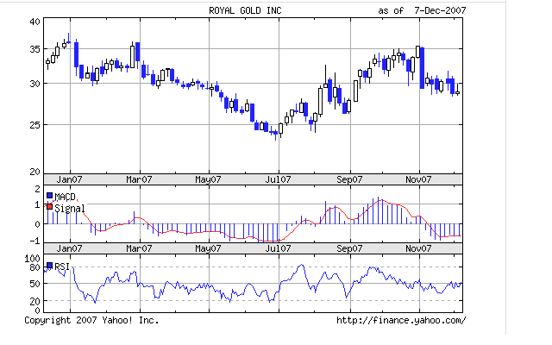
Task: Click the 30 price axis label
Action: [34, 84]
